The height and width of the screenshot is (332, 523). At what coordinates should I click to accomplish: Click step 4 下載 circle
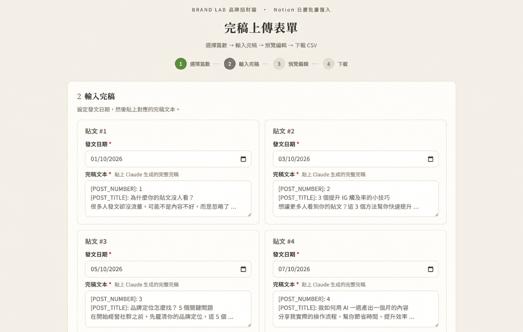pos(328,64)
